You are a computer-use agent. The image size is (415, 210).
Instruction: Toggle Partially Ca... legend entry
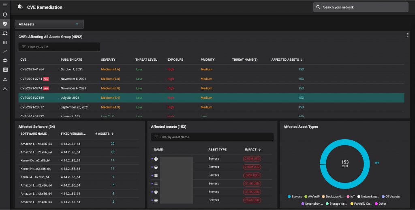coord(361,204)
